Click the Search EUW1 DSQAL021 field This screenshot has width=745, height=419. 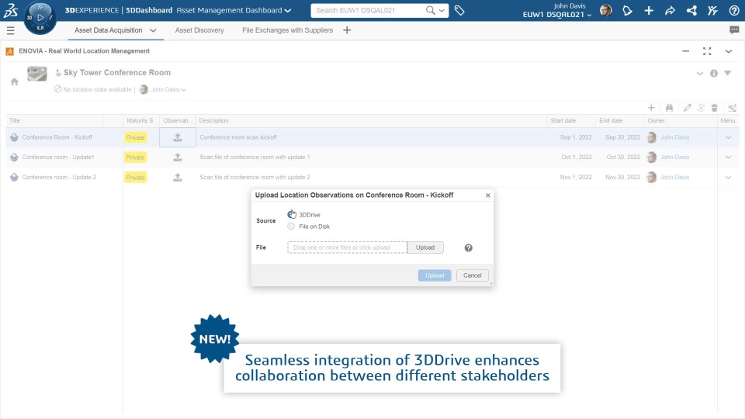(368, 10)
